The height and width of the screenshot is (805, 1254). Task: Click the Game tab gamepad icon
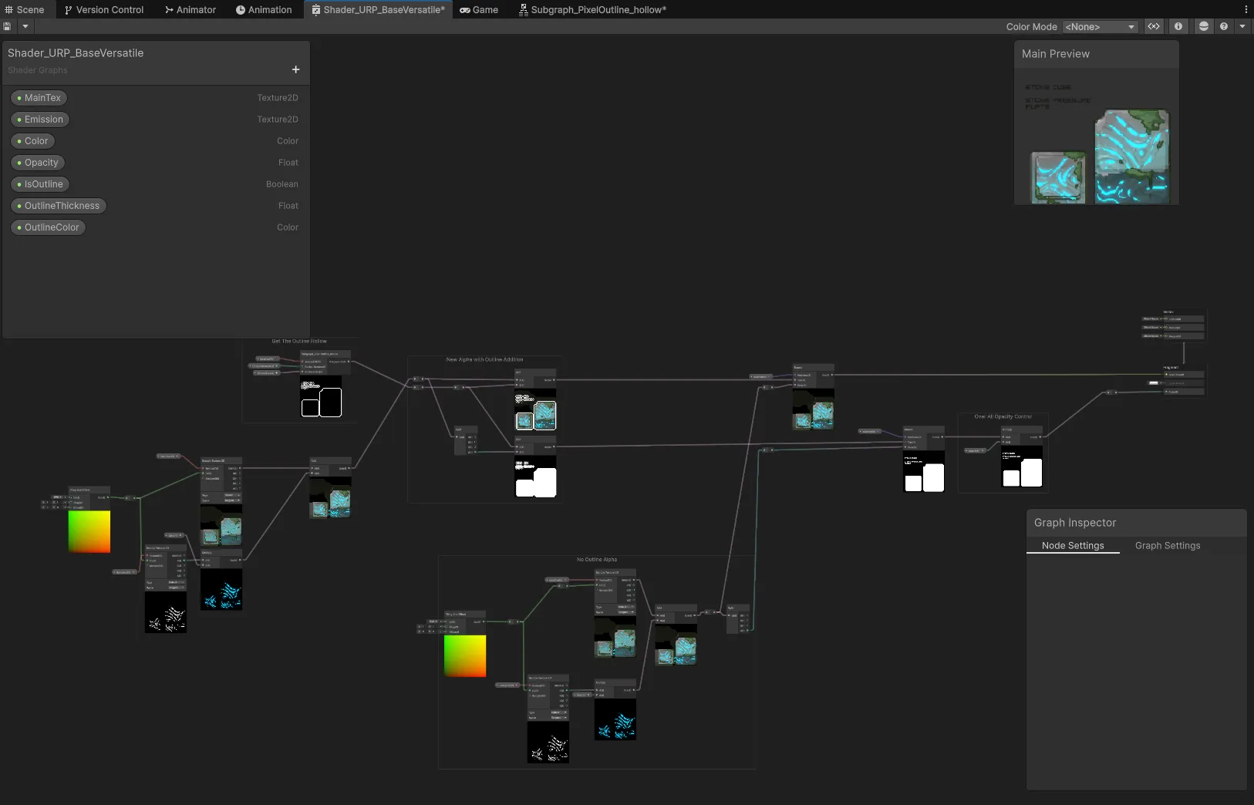[464, 9]
